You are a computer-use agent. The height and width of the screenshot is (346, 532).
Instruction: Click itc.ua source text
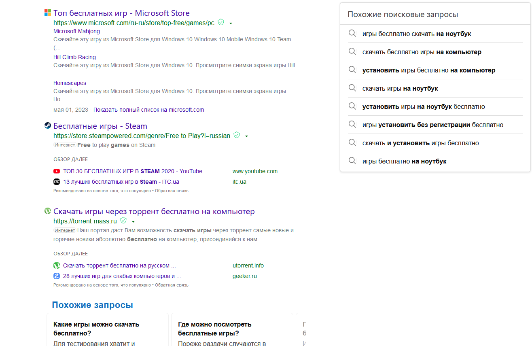240,182
